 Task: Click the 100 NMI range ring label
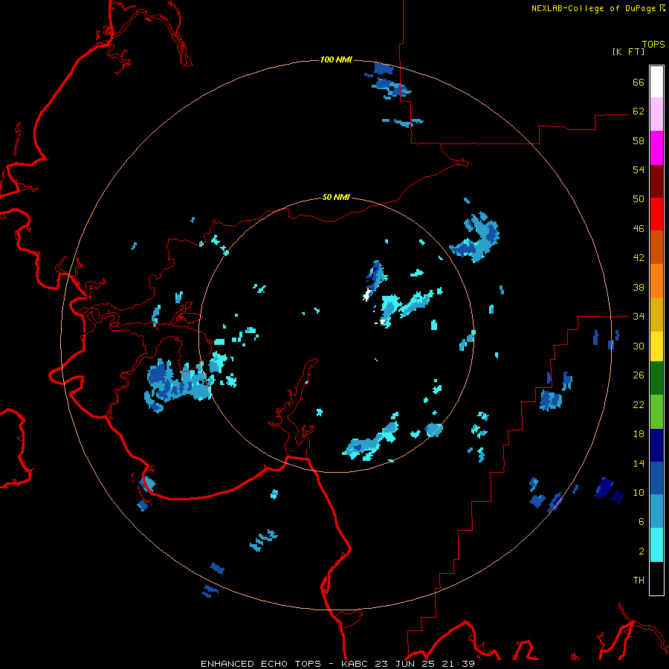pos(336,59)
